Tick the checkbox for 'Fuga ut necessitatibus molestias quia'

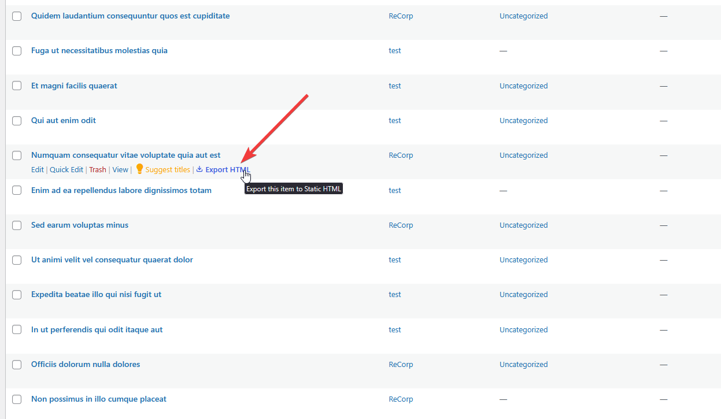pyautogui.click(x=17, y=51)
